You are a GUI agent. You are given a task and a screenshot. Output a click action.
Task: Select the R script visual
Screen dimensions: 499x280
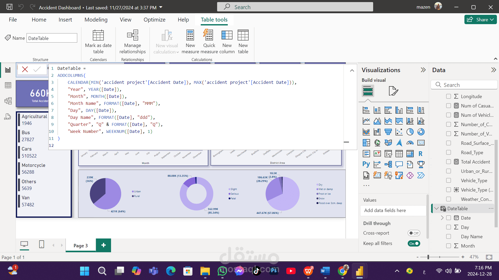[421, 154]
